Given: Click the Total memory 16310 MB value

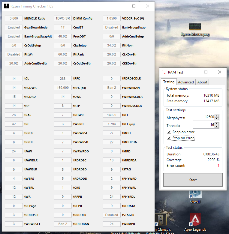Looking at the screenshot, I should 211,95.
